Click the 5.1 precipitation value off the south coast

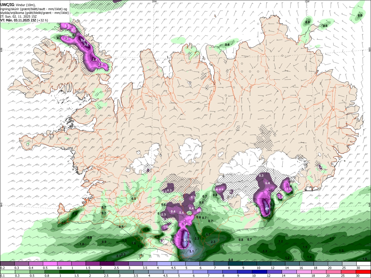pyautogui.click(x=191, y=252)
